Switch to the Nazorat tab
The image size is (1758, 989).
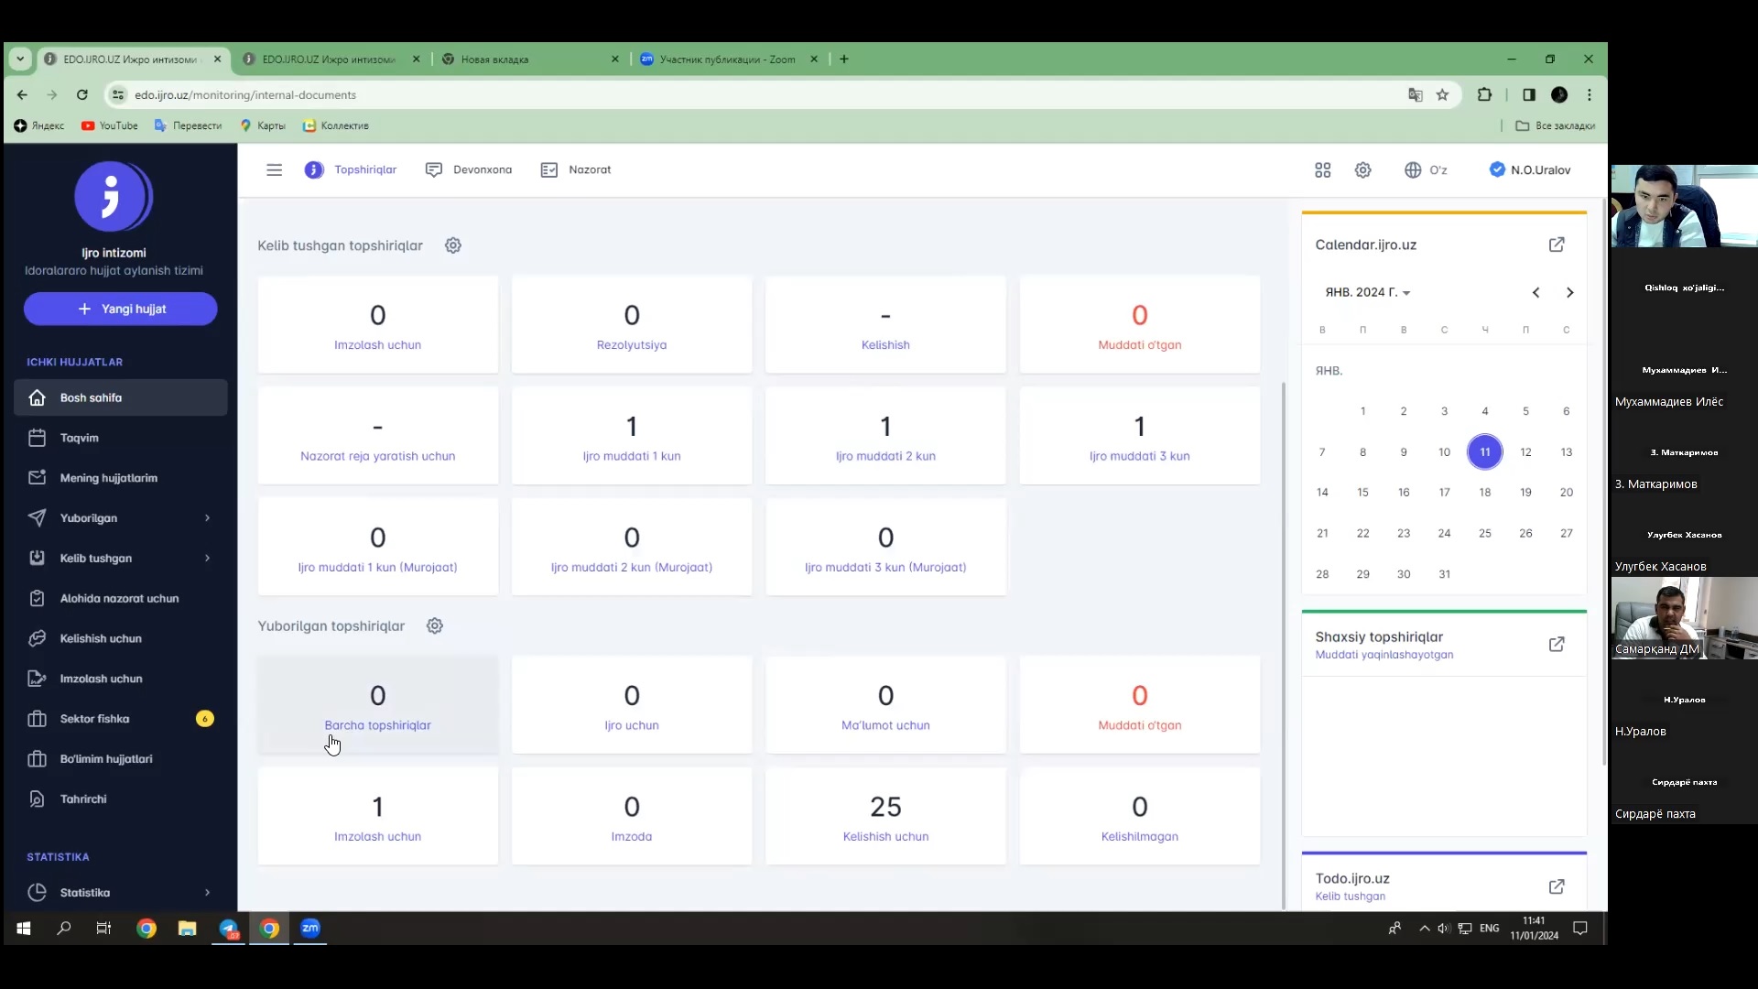[x=576, y=170]
